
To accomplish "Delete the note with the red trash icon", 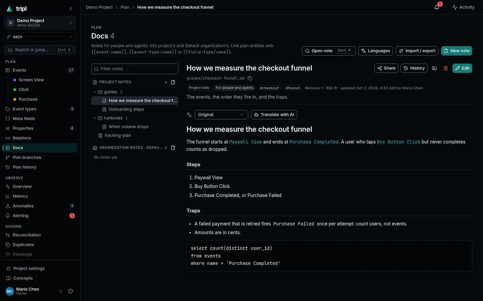I will click(x=446, y=68).
